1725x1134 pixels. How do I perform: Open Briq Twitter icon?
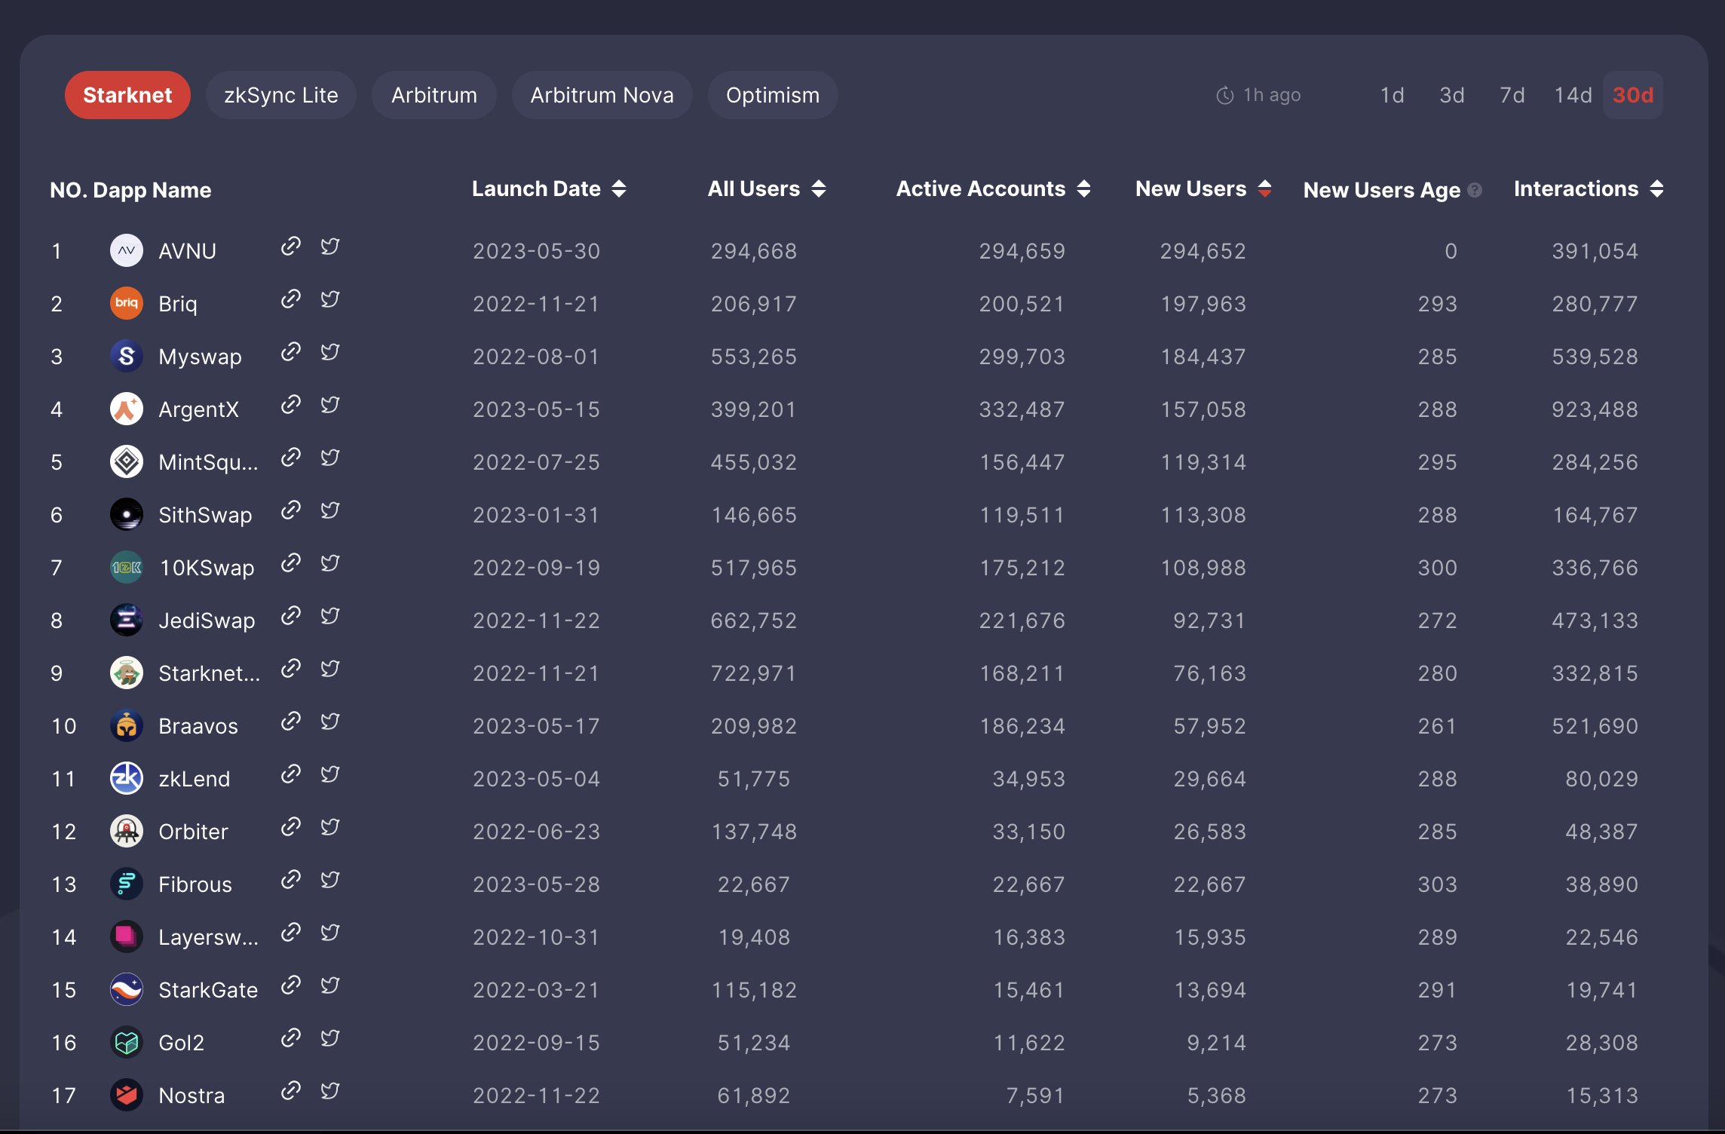pyautogui.click(x=330, y=299)
